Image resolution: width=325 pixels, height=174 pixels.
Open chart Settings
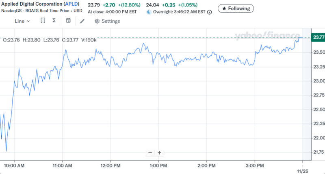click(x=107, y=21)
